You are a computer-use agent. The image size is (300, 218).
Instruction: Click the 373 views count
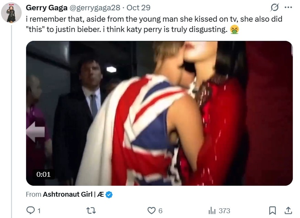(224, 211)
